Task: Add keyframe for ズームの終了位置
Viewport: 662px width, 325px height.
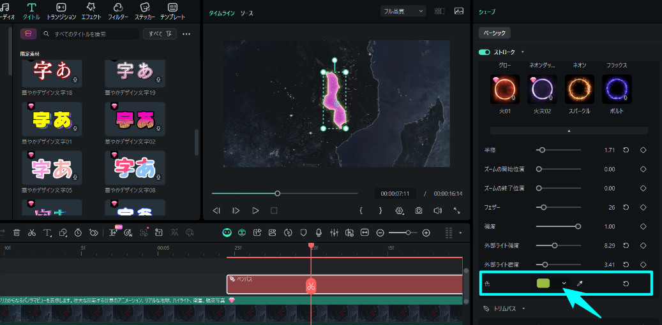Action: click(x=643, y=188)
